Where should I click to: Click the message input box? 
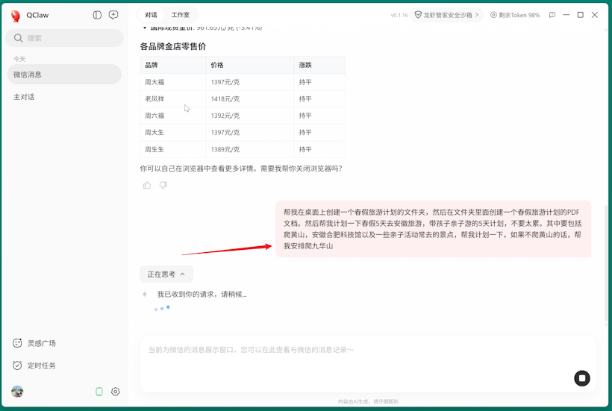[x=368, y=364]
